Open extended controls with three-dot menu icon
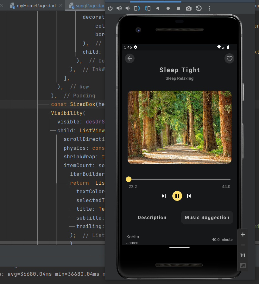This screenshot has height=284, width=259. [x=209, y=8]
